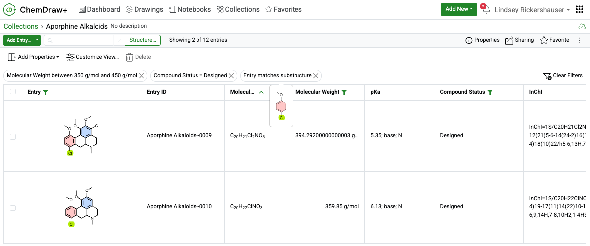590x246 pixels.
Task: Expand Add Entry split-button arrow
Action: tap(37, 40)
